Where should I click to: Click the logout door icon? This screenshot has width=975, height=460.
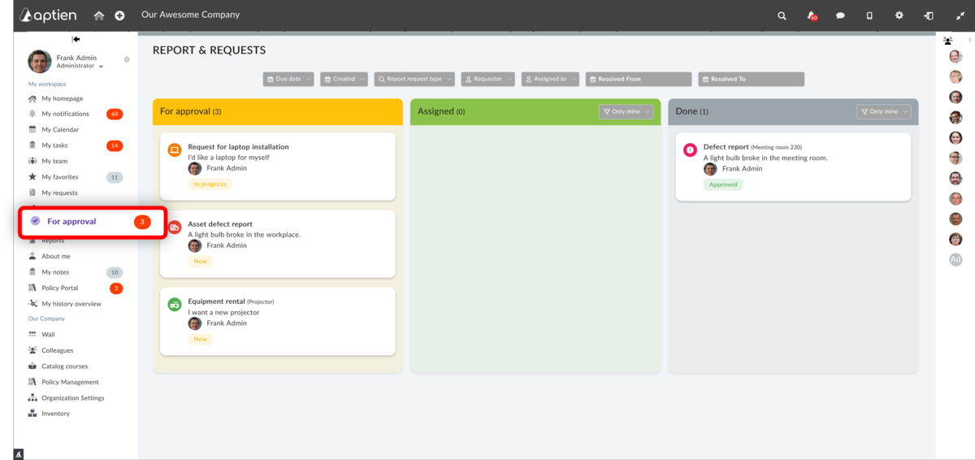(928, 15)
